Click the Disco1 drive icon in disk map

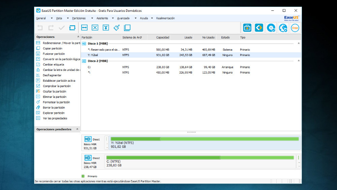point(88,139)
